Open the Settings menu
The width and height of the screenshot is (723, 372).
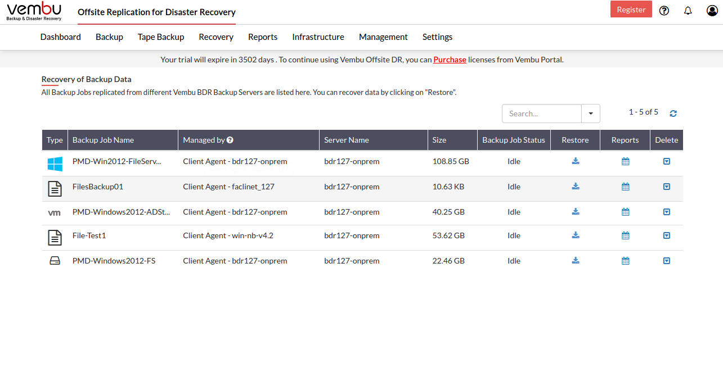437,37
